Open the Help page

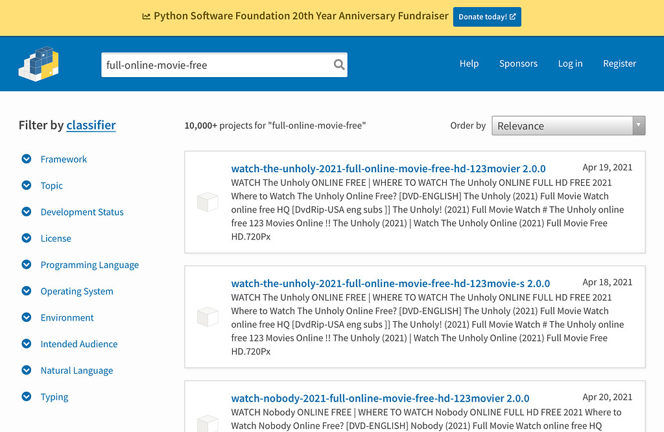(469, 63)
